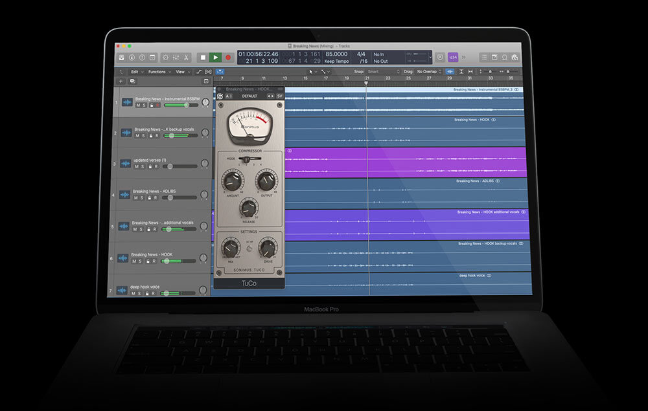Open the Note Pad icon

[x=494, y=58]
